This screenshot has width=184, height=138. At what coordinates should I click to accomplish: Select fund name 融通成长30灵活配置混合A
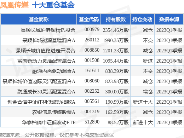tap(46, 92)
